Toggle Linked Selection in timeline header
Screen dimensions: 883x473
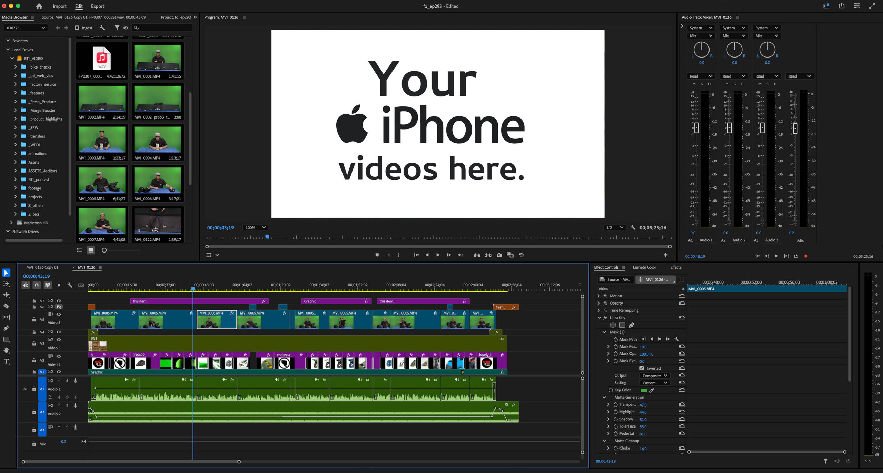[48, 285]
